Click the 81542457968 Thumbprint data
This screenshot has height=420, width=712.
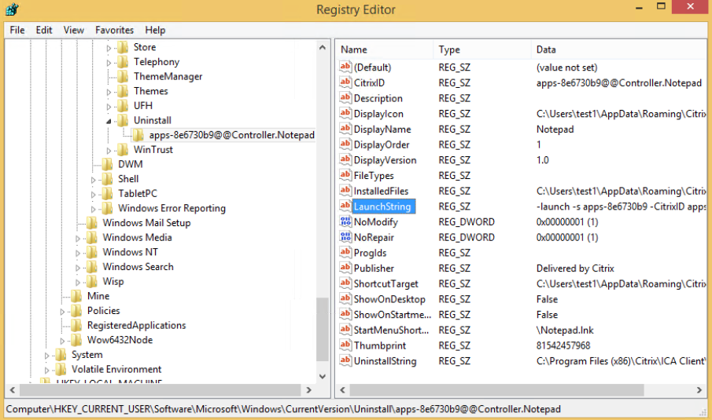pyautogui.click(x=563, y=345)
